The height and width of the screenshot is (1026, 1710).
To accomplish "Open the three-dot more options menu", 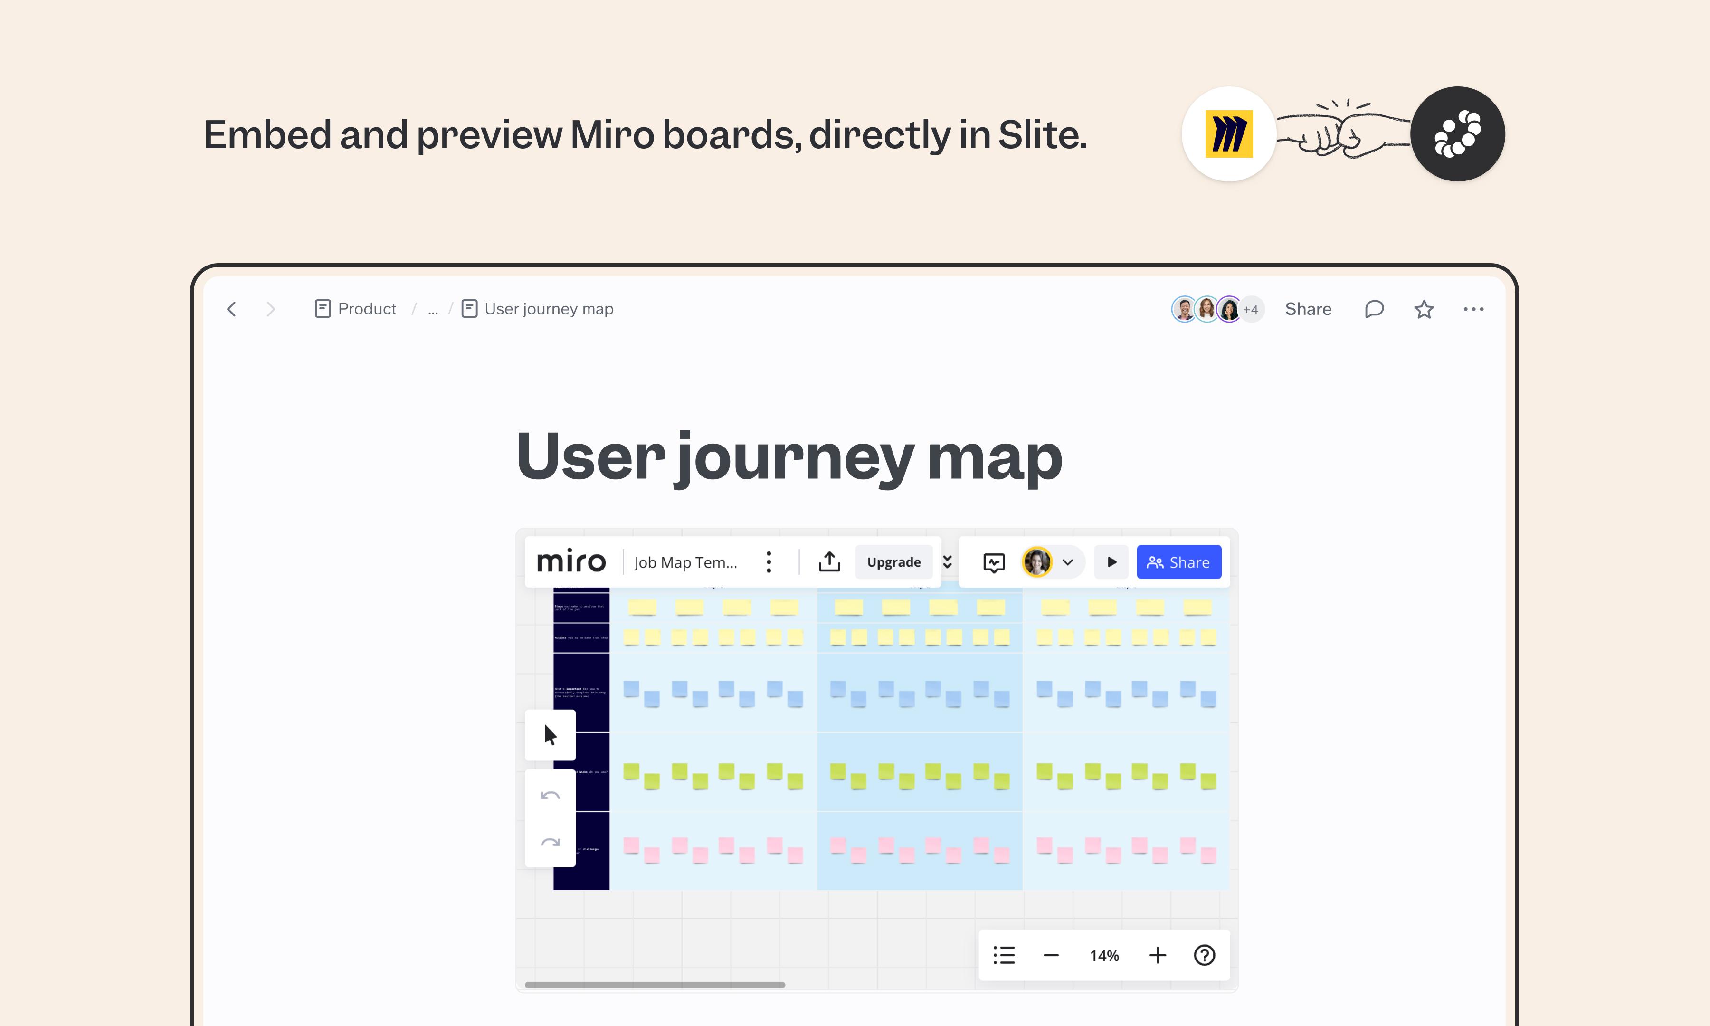I will [1473, 309].
